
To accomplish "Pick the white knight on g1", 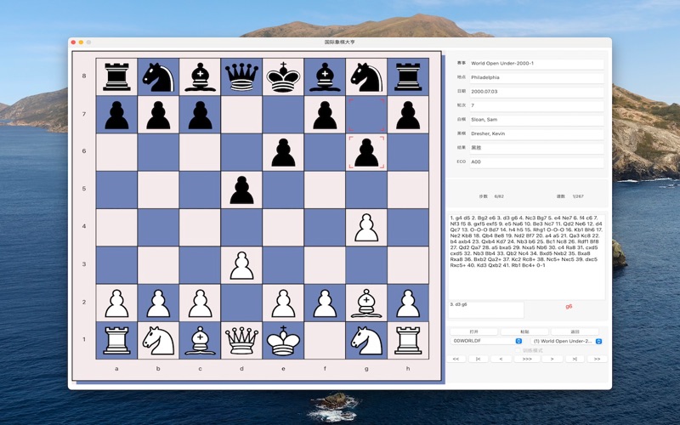I will click(366, 341).
